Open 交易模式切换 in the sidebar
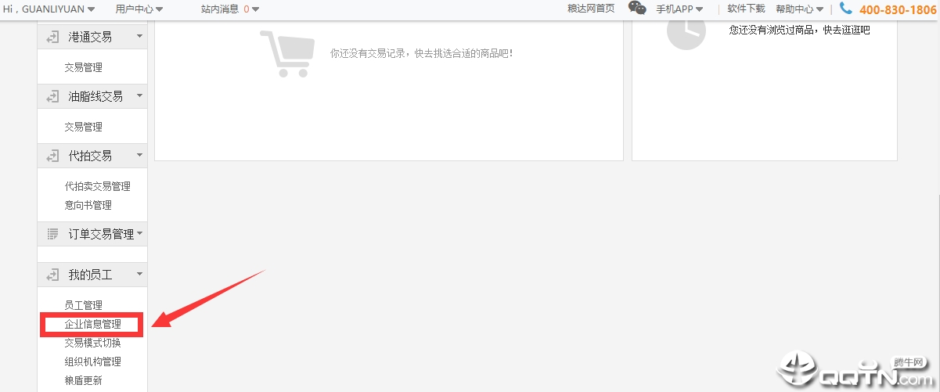The height and width of the screenshot is (392, 940). (92, 343)
